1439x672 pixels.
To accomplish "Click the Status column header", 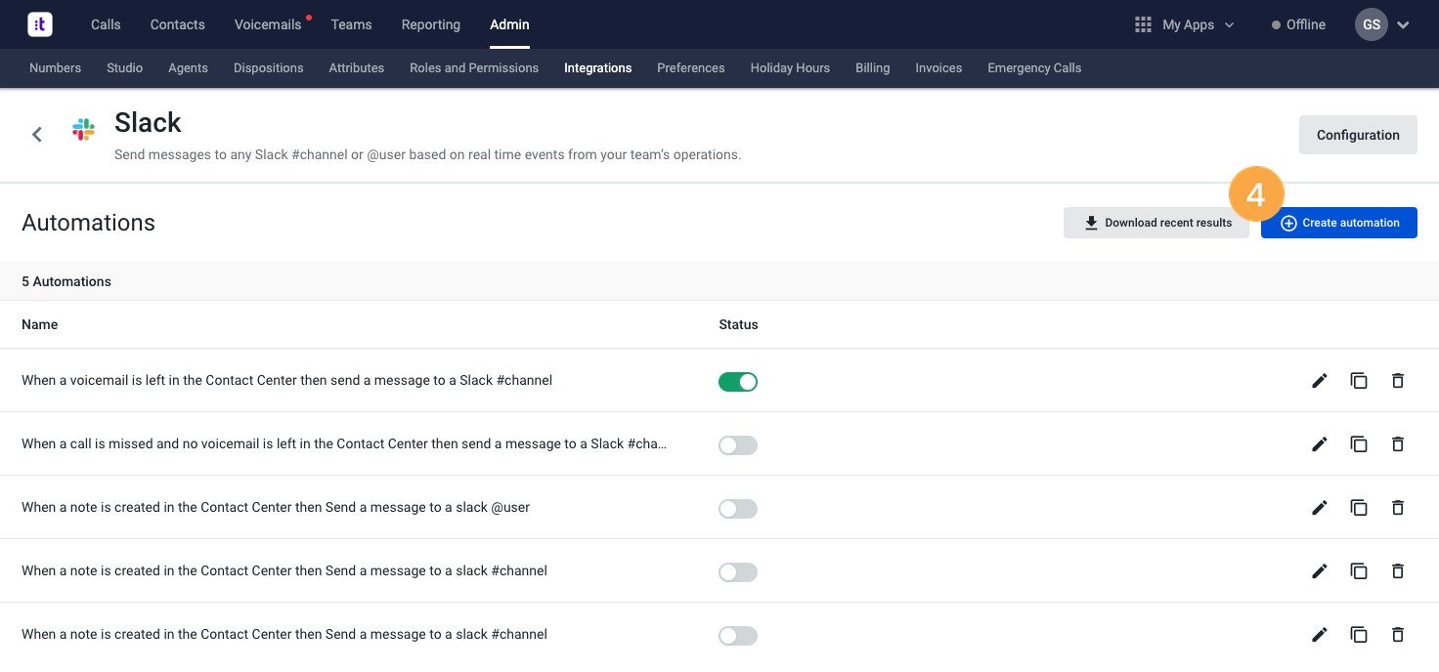I will point(738,324).
